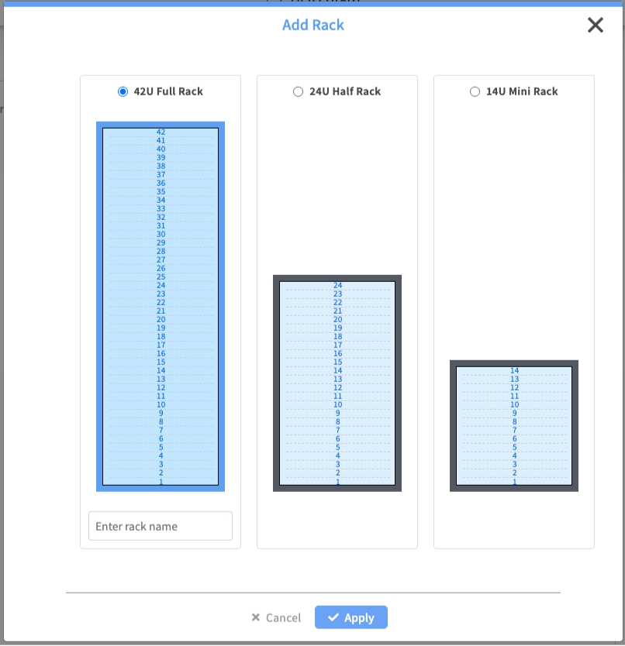625x646 pixels.
Task: Select the 42U Full Rack radio button
Action: pos(123,91)
